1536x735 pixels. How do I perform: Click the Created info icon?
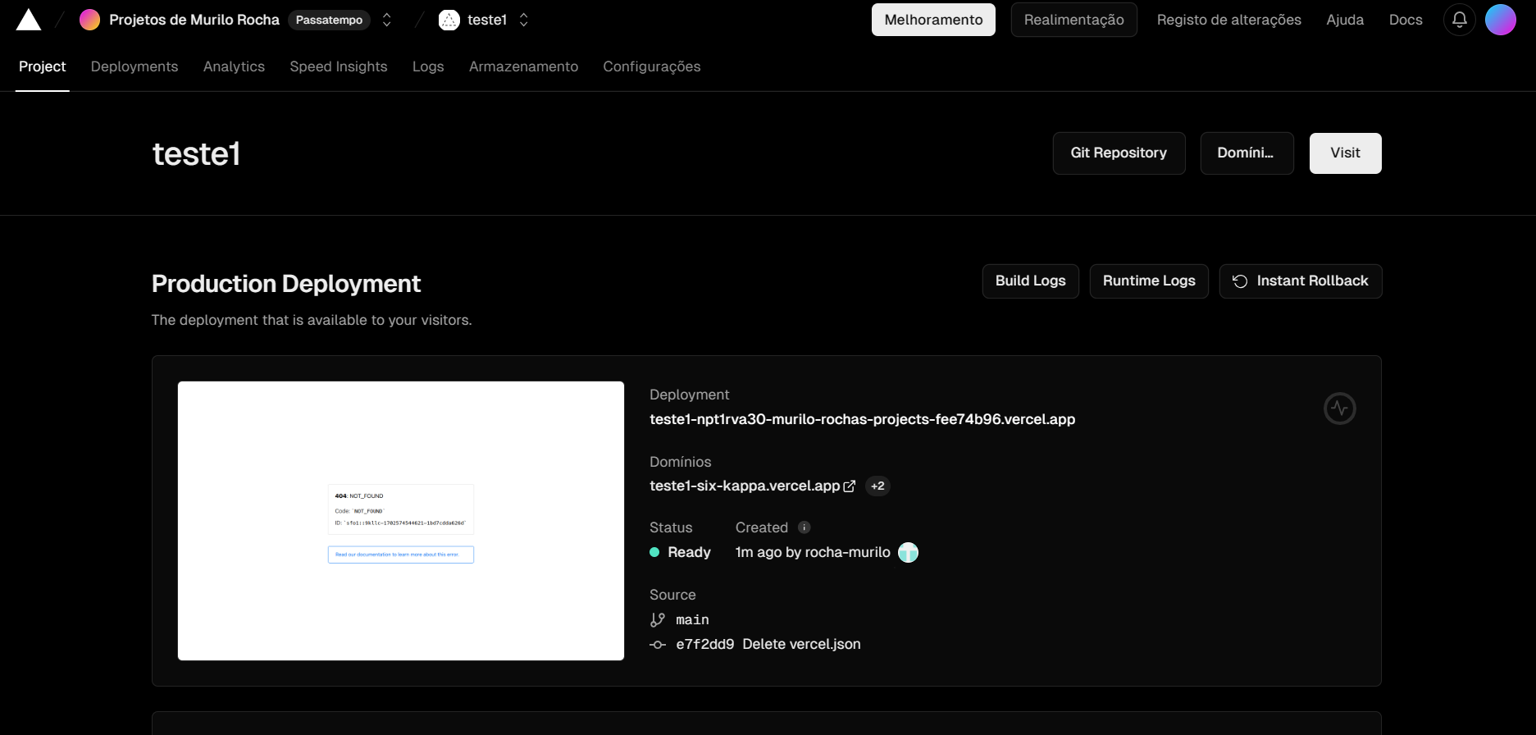coord(804,527)
